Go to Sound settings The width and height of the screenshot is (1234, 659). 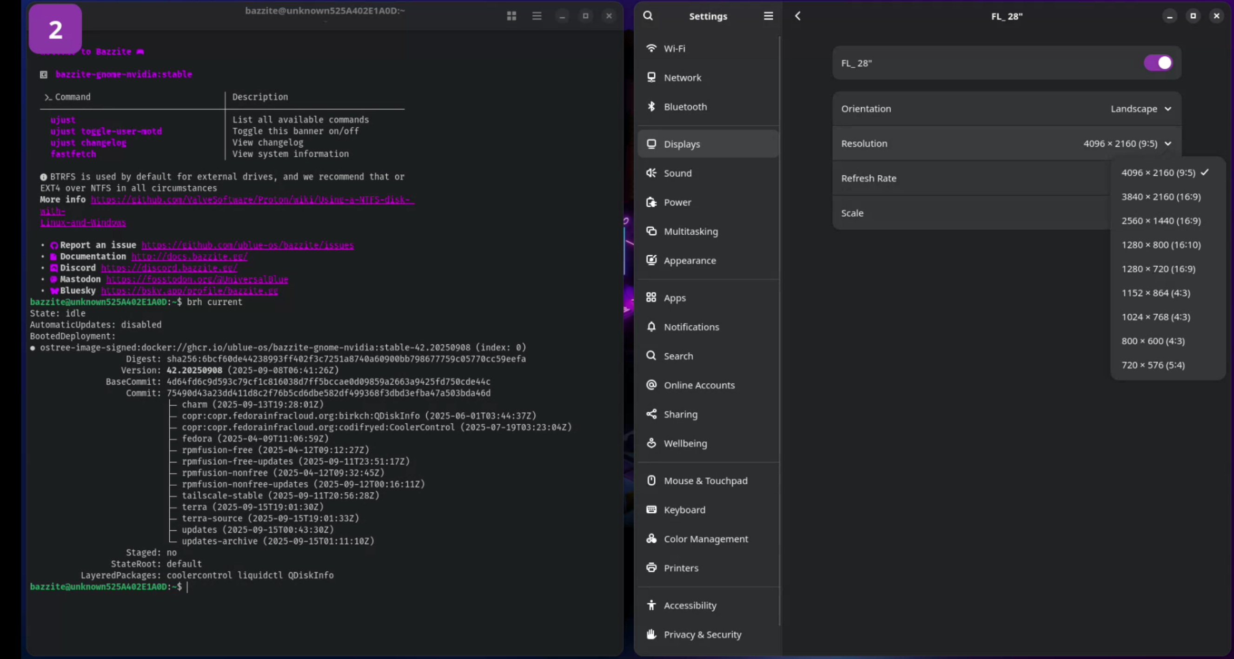pyautogui.click(x=677, y=173)
